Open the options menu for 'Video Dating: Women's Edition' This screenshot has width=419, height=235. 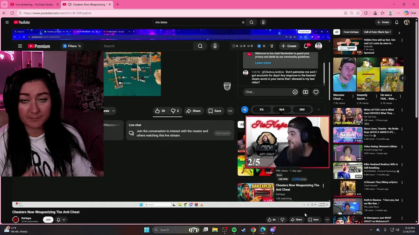click(x=402, y=147)
